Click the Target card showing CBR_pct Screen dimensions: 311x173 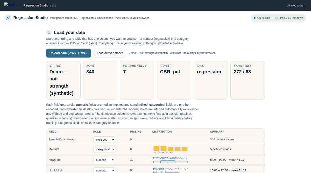174,80
